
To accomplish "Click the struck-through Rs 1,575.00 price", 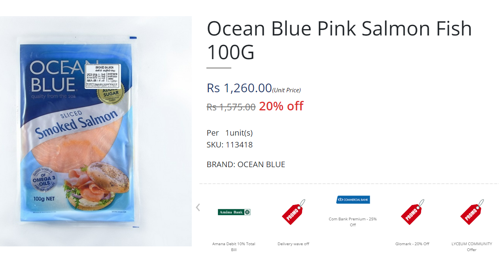I will tap(231, 107).
